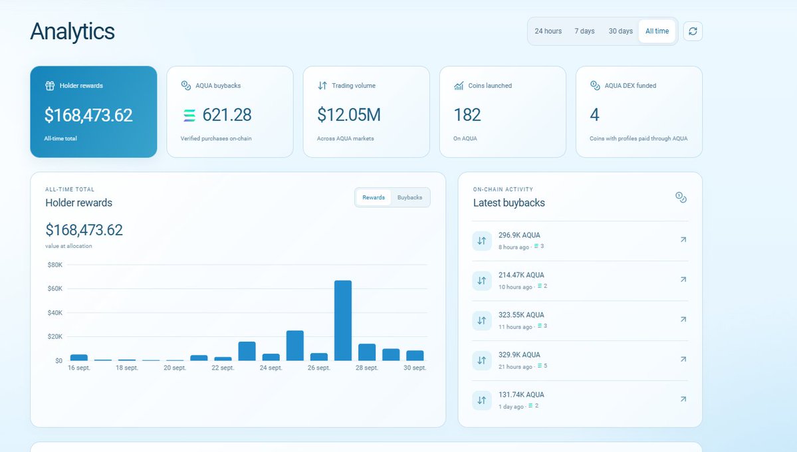The width and height of the screenshot is (797, 452).
Task: Click swap icon for 296.9K AQUA buyback
Action: [x=482, y=241]
